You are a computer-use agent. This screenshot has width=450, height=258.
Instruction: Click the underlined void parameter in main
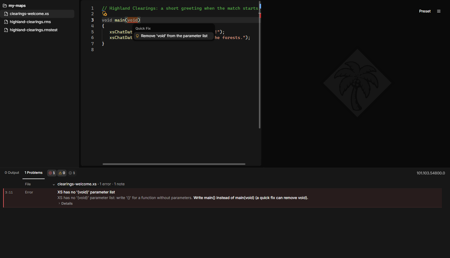click(132, 20)
